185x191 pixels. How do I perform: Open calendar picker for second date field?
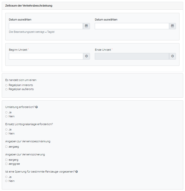(172, 26)
